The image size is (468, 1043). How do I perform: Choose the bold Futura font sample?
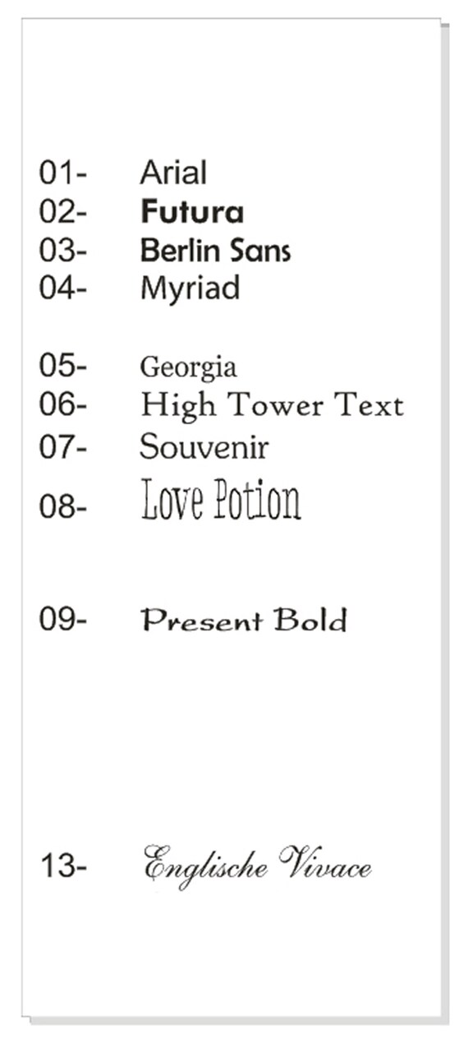pos(192,213)
